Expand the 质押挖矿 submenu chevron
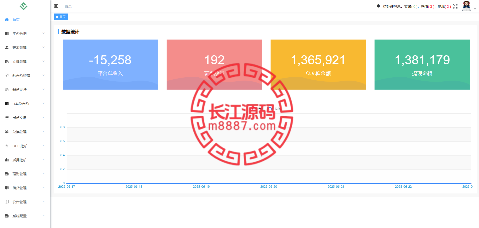This screenshot has width=479, height=228. pyautogui.click(x=44, y=159)
